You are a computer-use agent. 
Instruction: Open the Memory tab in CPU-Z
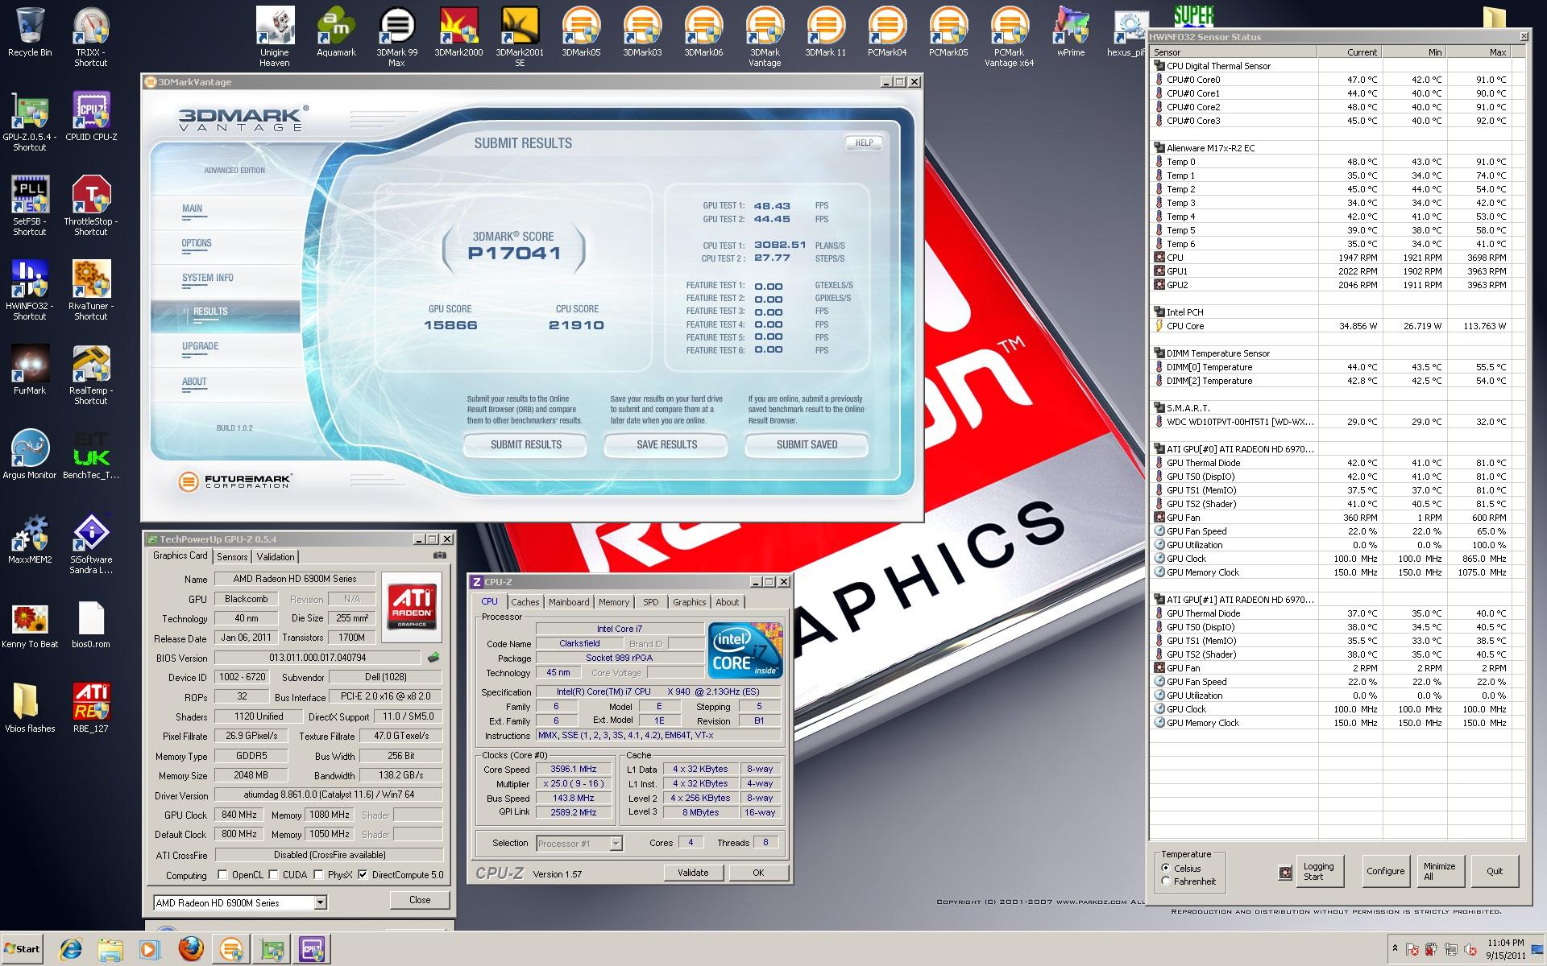[614, 602]
